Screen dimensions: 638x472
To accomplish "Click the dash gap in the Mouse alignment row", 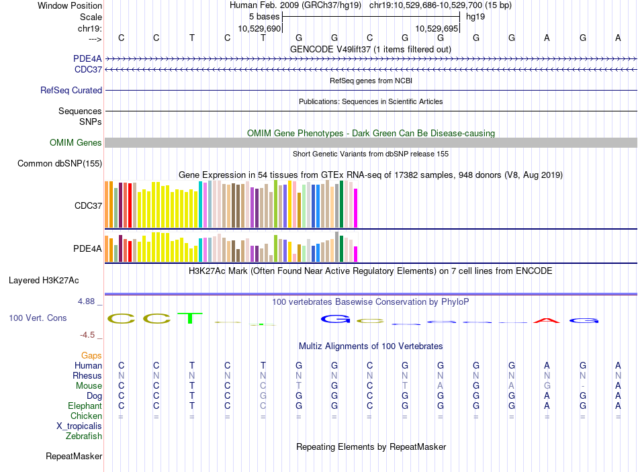I will point(583,386).
